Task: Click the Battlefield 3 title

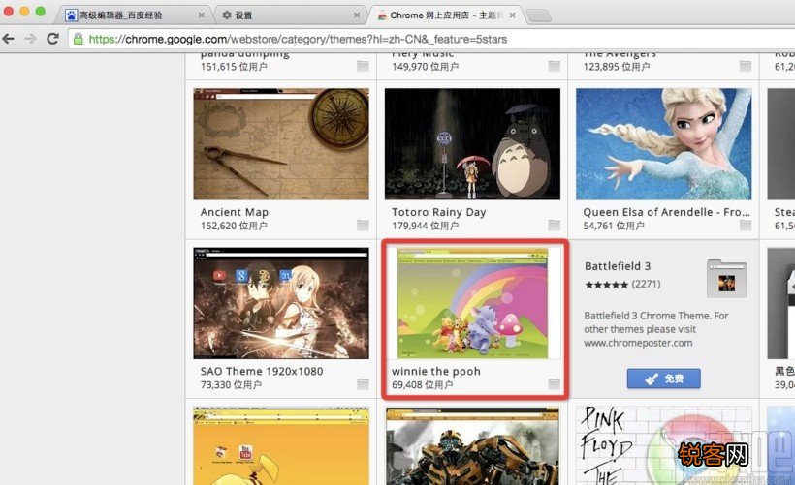Action: [618, 266]
